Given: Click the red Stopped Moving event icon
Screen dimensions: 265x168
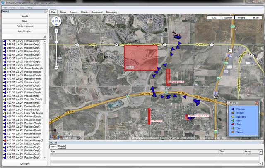Looking at the screenshot, I should point(5,140).
